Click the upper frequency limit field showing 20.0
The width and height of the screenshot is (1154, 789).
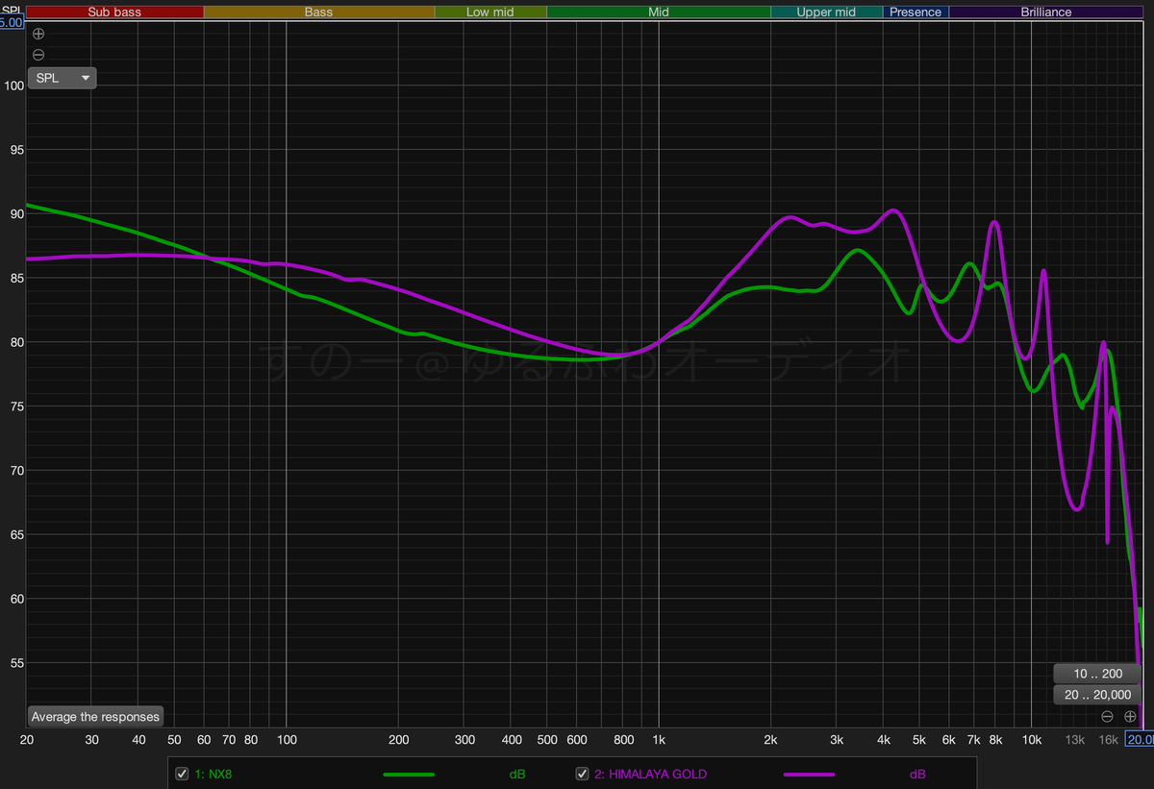1140,739
